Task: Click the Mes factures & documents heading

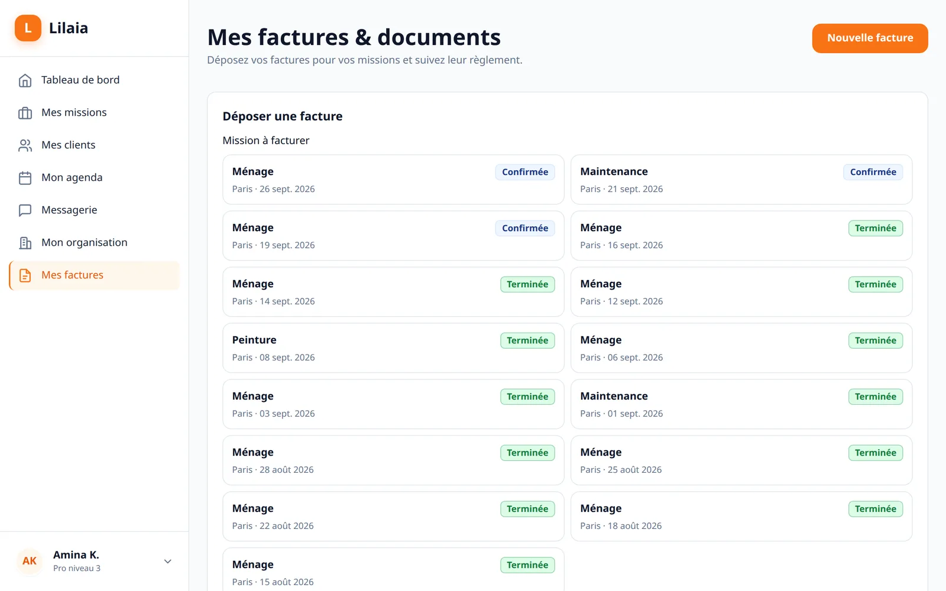Action: 354,37
